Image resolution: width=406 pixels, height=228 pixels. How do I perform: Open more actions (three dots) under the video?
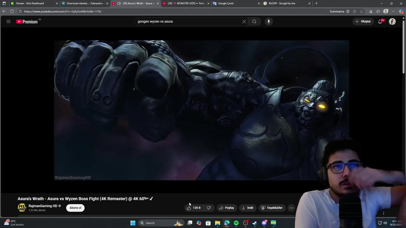pyautogui.click(x=291, y=208)
